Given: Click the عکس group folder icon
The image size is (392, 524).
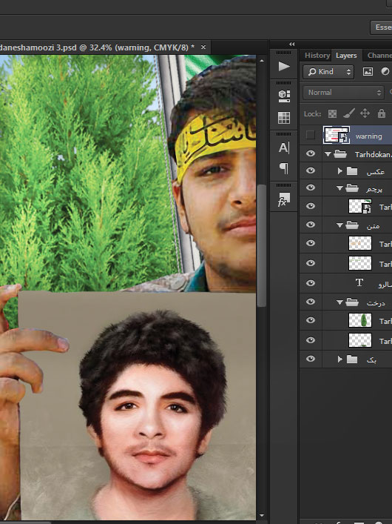Looking at the screenshot, I should [x=352, y=171].
